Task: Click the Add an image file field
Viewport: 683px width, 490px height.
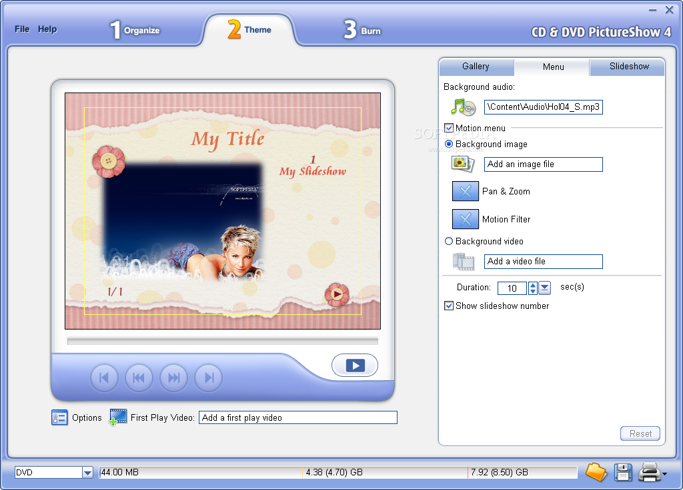Action: pyautogui.click(x=543, y=164)
